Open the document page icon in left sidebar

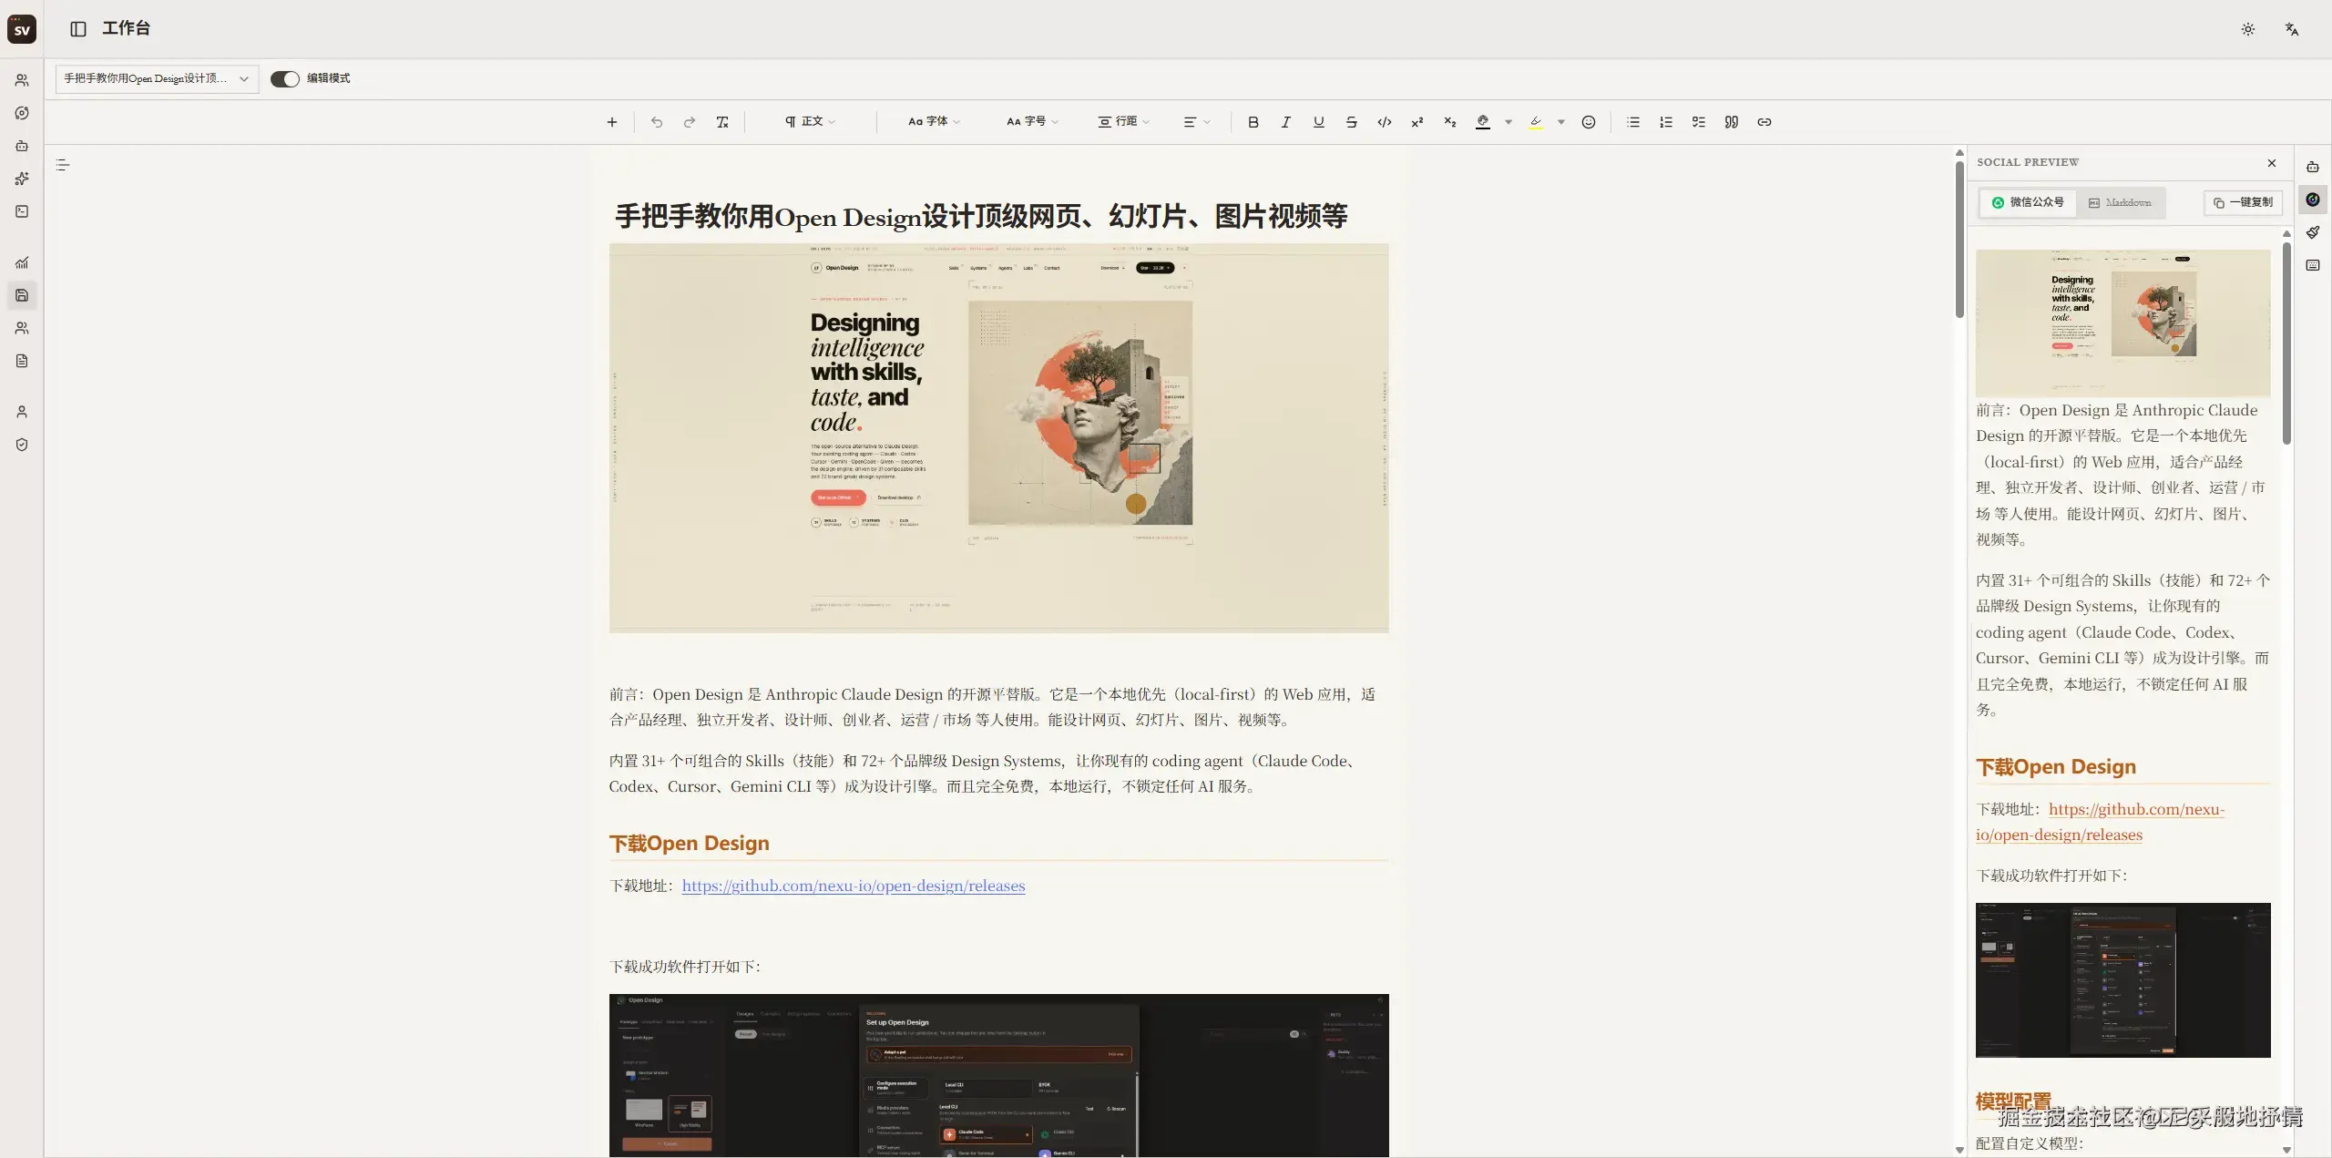(x=22, y=361)
